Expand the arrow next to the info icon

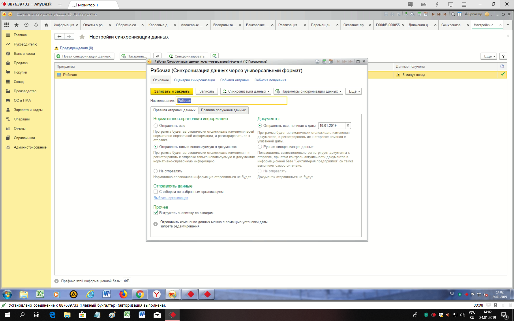(x=492, y=14)
